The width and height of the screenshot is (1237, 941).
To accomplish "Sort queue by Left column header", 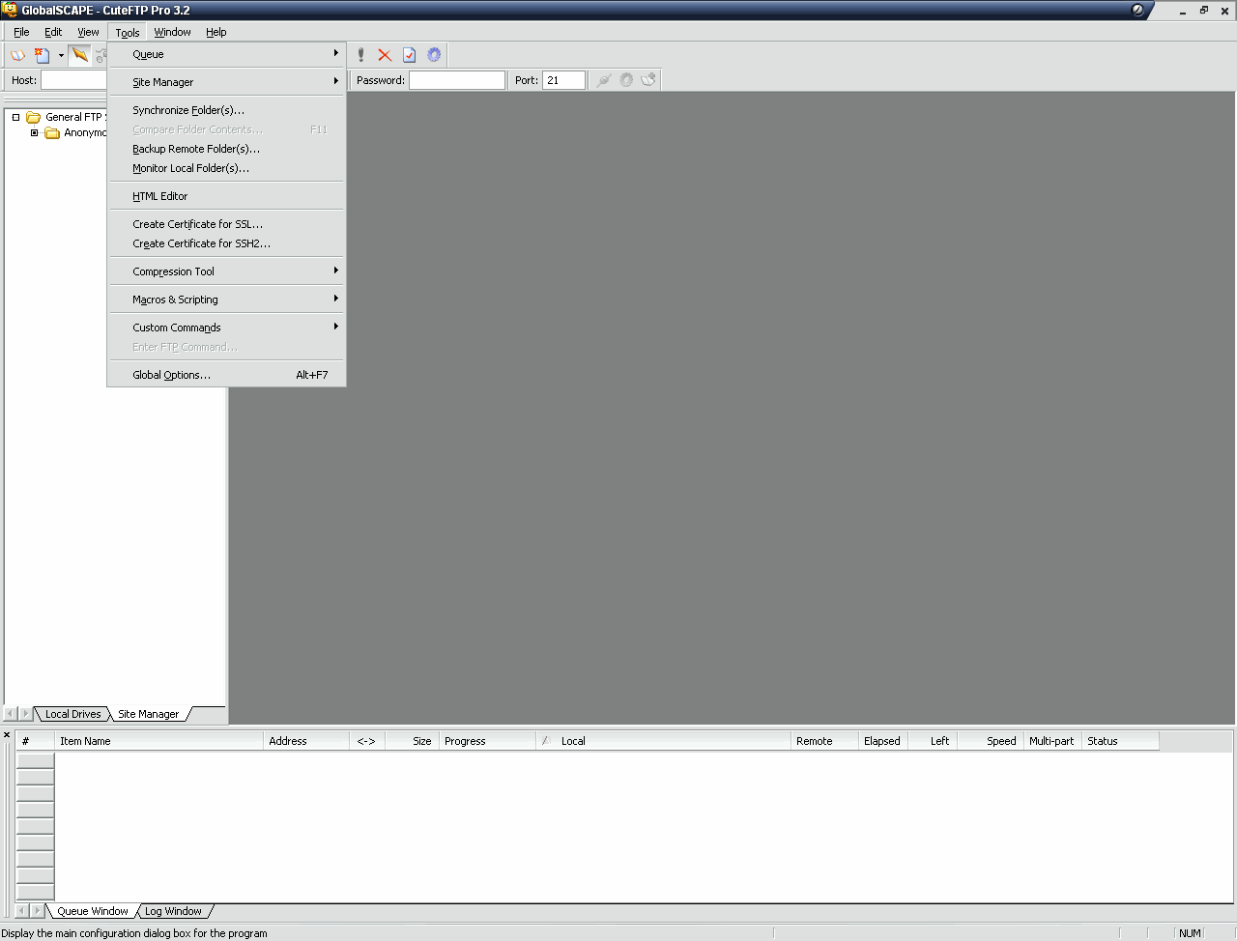I will pyautogui.click(x=933, y=741).
